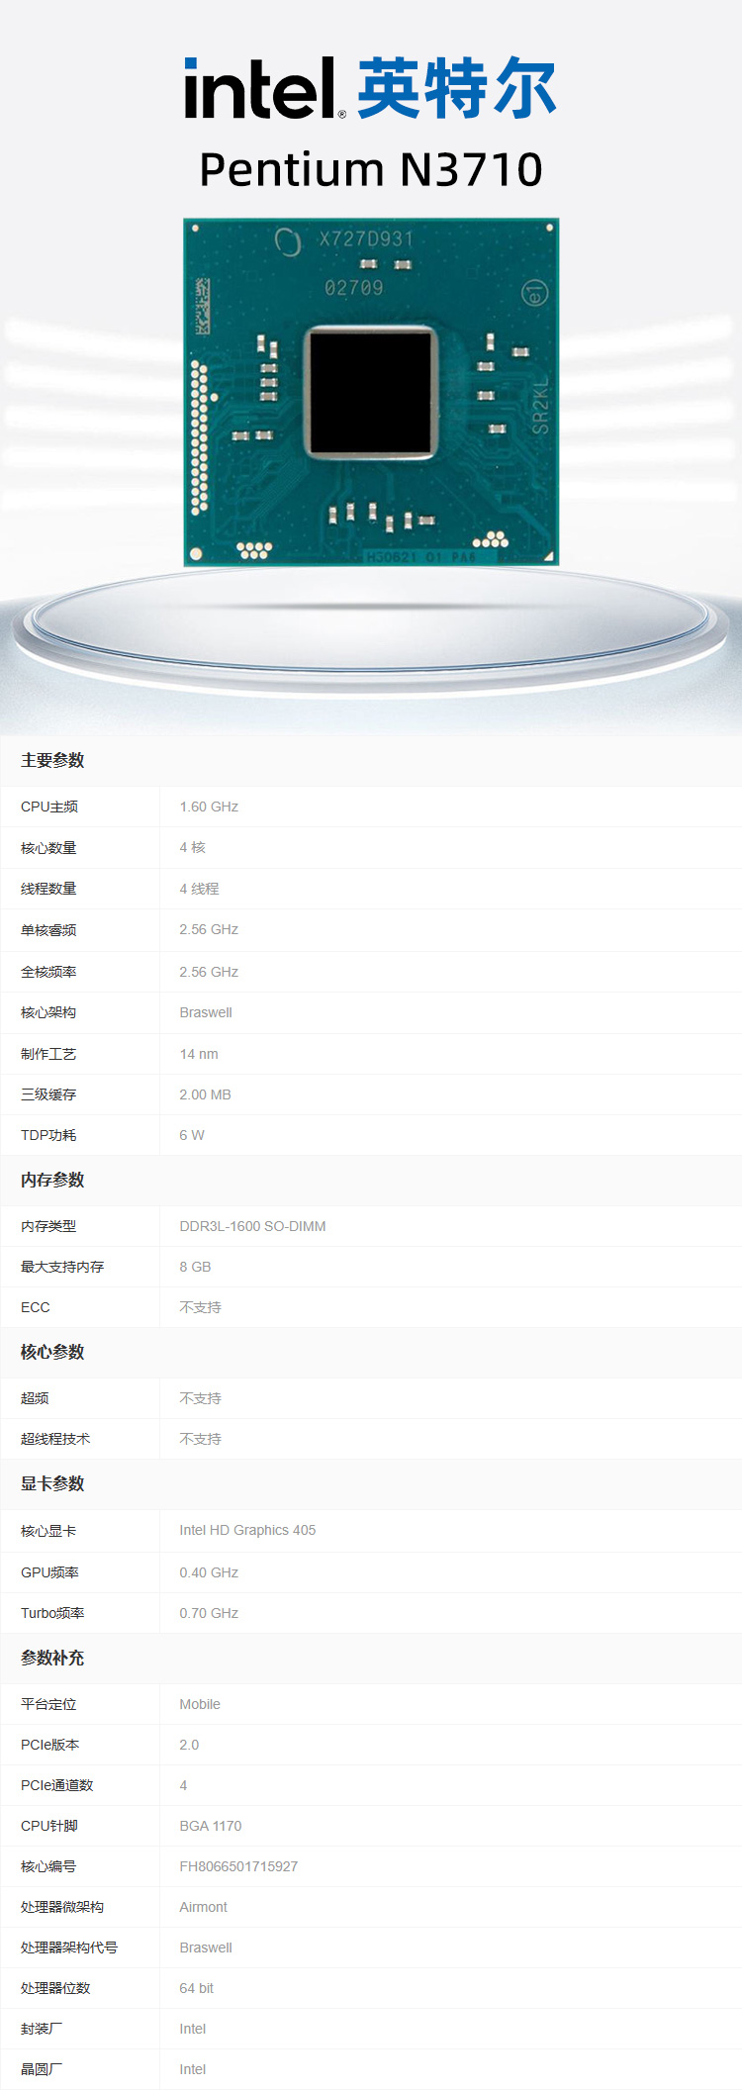Screen dimensions: 742x2090
Task: Click the 2.56 GHz value for 全核频率
Action: tap(209, 972)
